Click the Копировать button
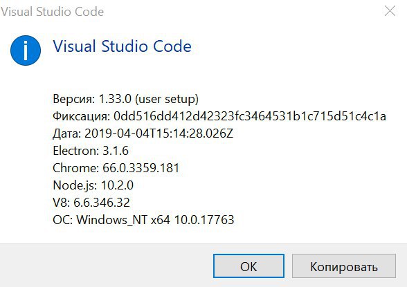407x287 pixels. (x=344, y=266)
